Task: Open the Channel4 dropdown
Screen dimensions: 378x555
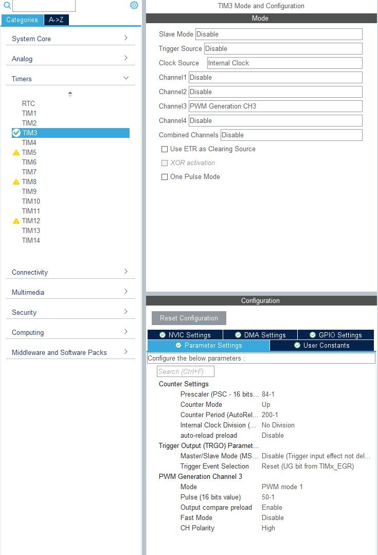Action: [275, 121]
